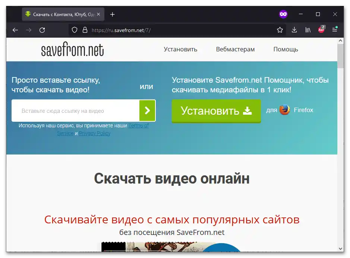Image resolution: width=350 pixels, height=258 pixels.
Task: Click the scrollbar down arrow
Action: [x=340, y=249]
